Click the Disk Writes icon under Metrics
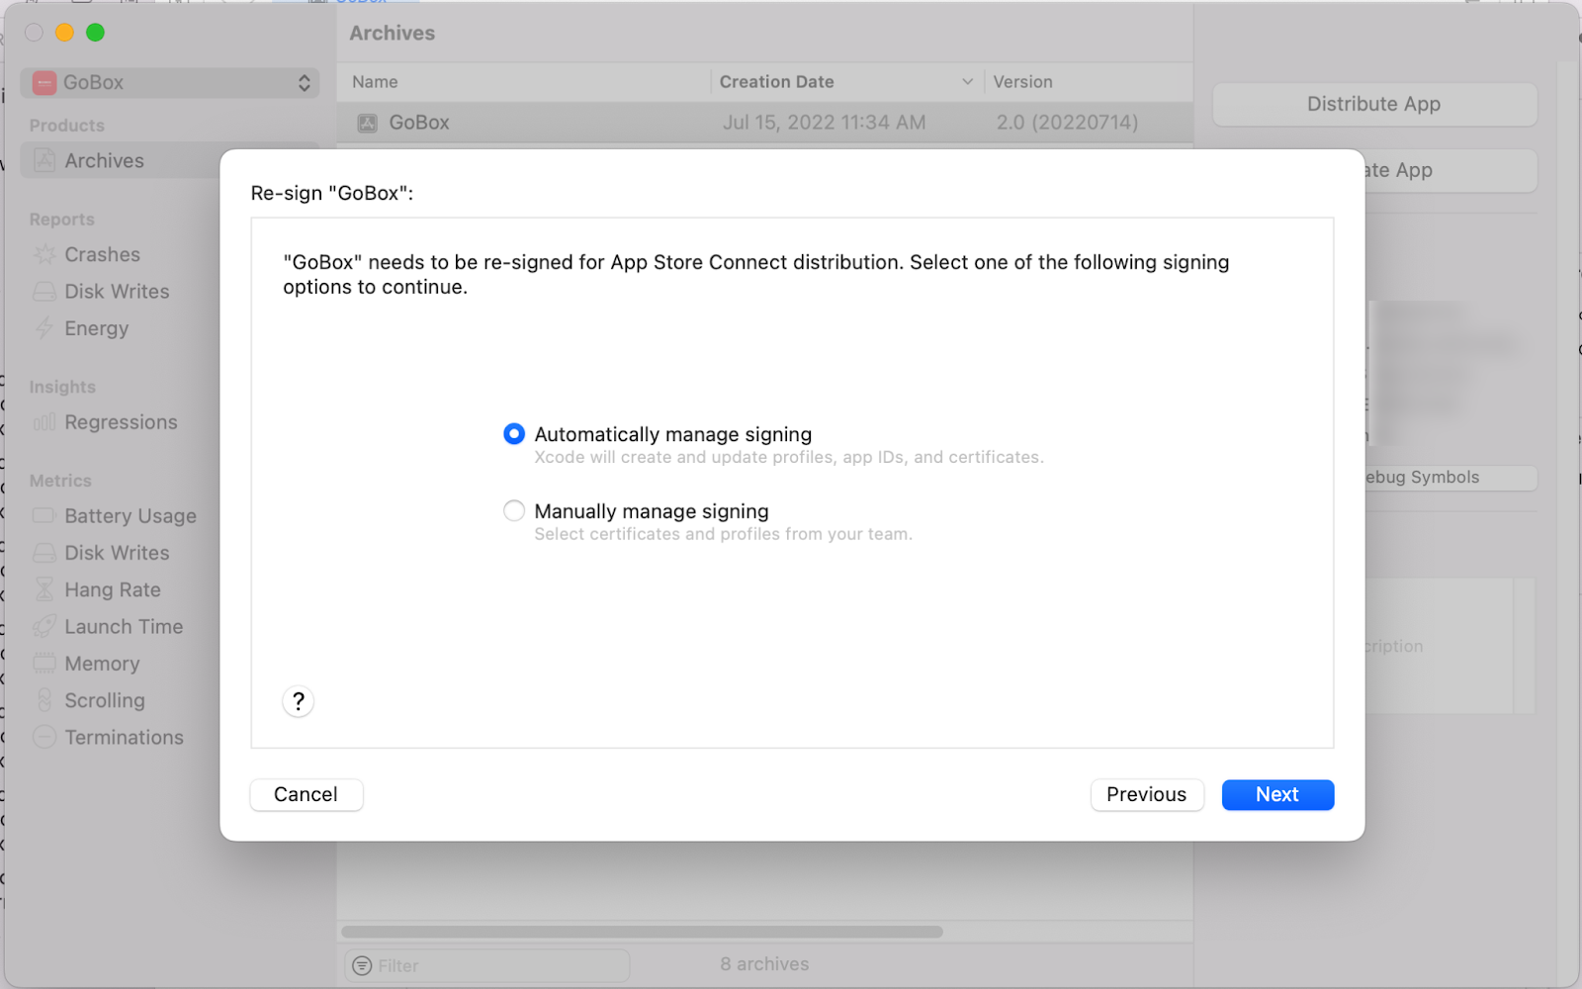1582x989 pixels. point(44,553)
